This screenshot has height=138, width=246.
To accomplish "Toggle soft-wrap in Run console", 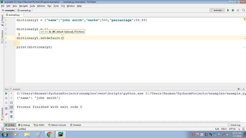I will point(11,103).
